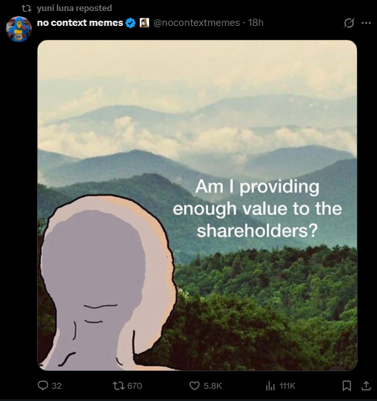Open the no context memes profile avatar
This screenshot has width=377, height=401.
coord(19,29)
